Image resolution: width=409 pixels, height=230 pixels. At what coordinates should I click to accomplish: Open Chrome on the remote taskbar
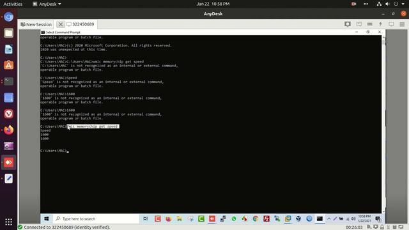pyautogui.click(x=256, y=218)
